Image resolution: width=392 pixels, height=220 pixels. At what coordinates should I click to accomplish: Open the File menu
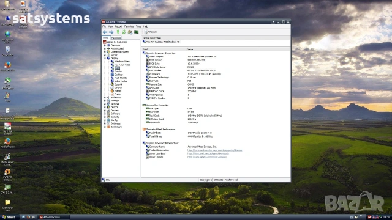(x=104, y=26)
